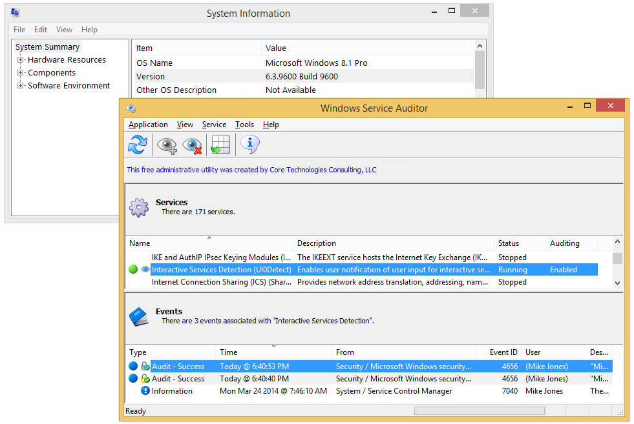Click the green running indicator for Interactive Services Detection
The image size is (634, 424).
(133, 269)
